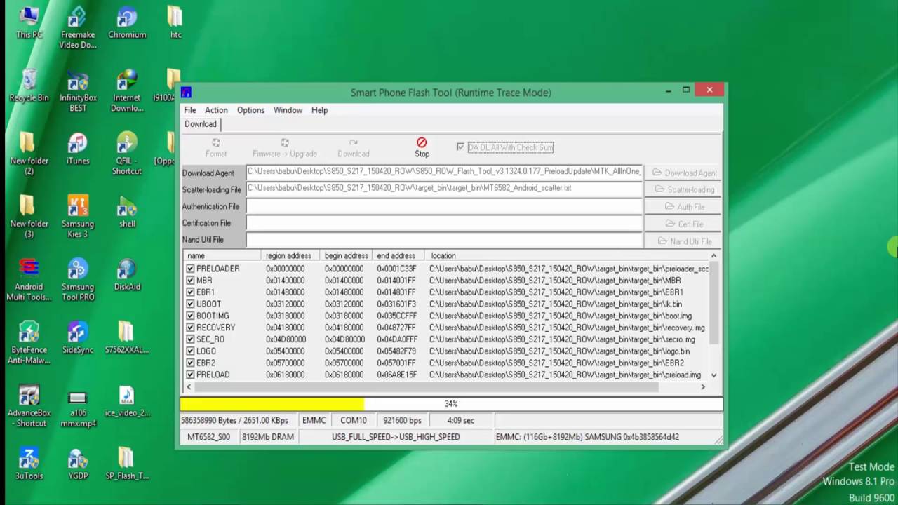Click the end address column header
898x505 pixels.
[399, 256]
